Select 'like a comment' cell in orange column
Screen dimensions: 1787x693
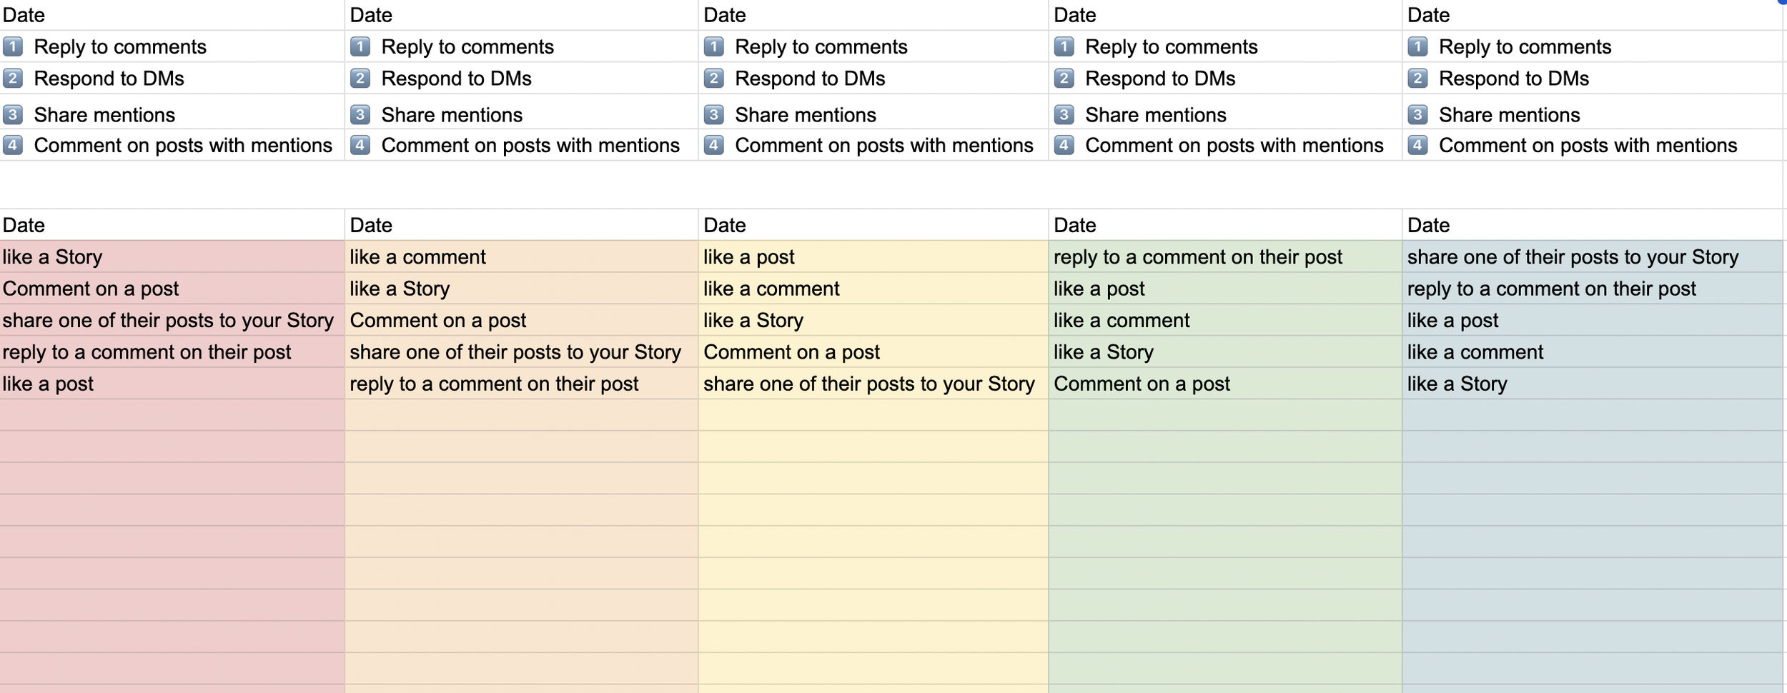pos(522,256)
